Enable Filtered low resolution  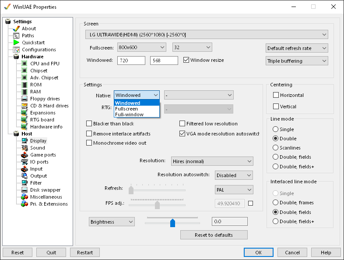pyautogui.click(x=182, y=124)
